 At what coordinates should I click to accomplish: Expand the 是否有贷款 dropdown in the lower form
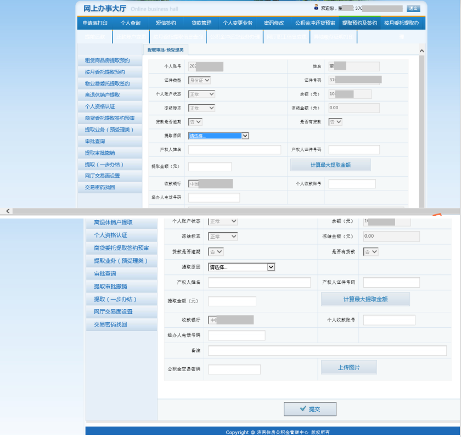371,252
